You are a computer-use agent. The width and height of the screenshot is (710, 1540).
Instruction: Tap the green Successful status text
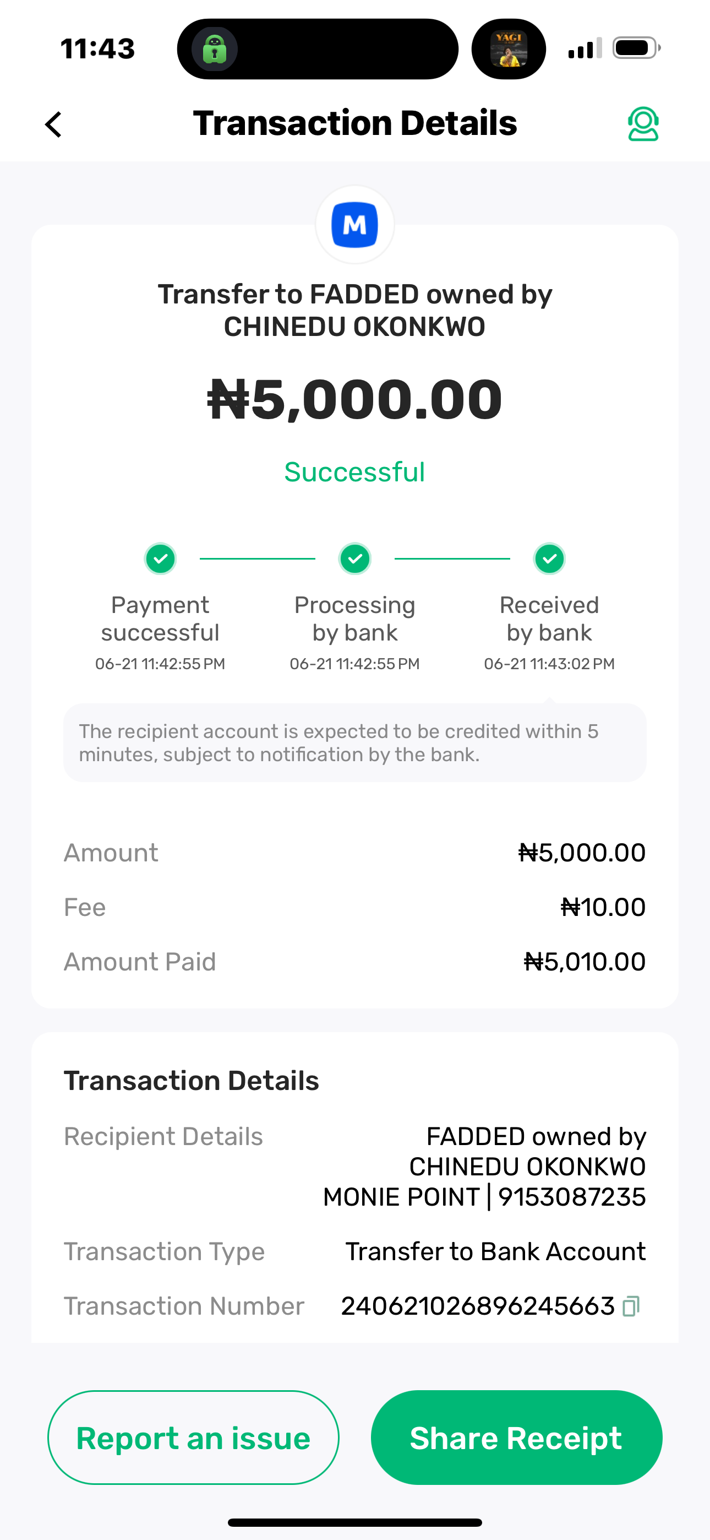(x=354, y=472)
